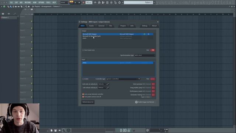
Task: Open the Debug settings tab
Action: [145, 26]
